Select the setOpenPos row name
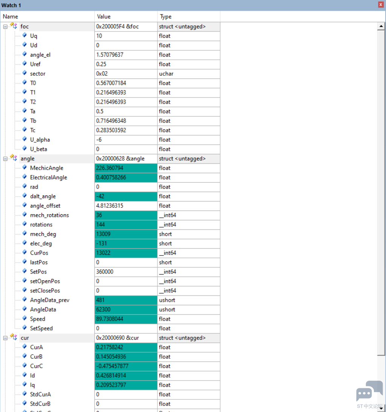The height and width of the screenshot is (412, 386). point(45,281)
